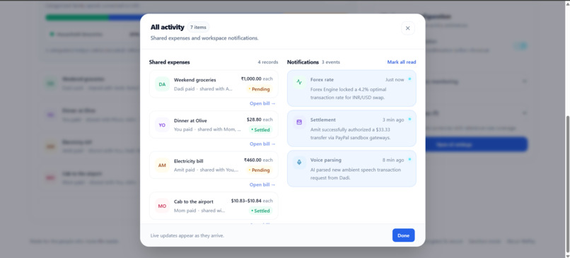The image size is (570, 258).
Task: Open bill for Electricity bill
Action: pos(262,184)
